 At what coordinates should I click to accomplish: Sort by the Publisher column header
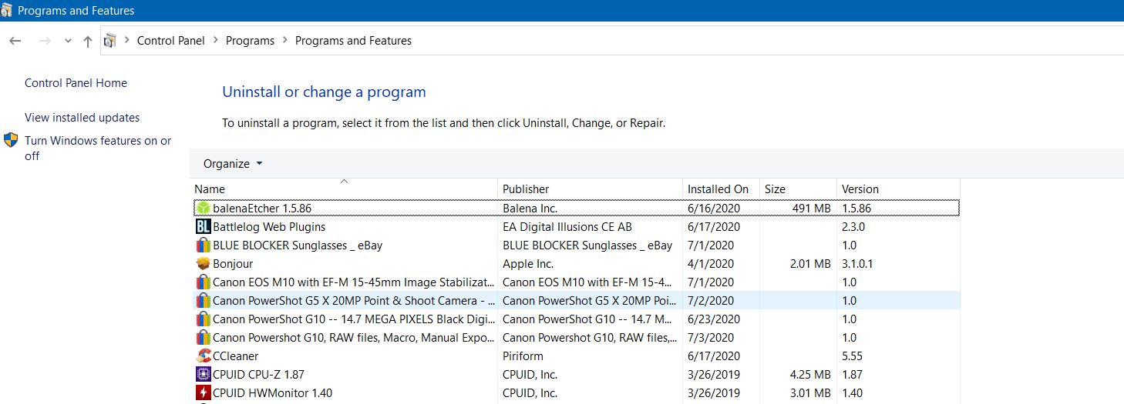(x=591, y=189)
